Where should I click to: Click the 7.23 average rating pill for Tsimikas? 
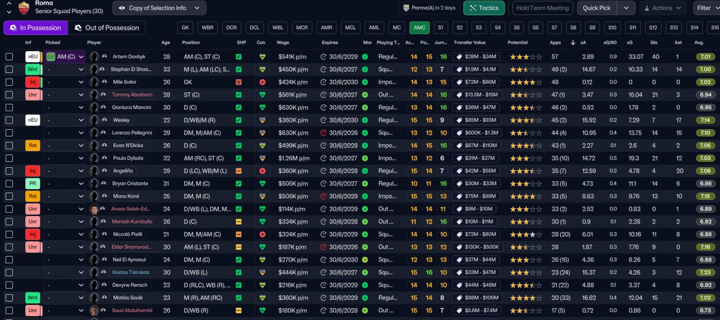[x=705, y=272]
